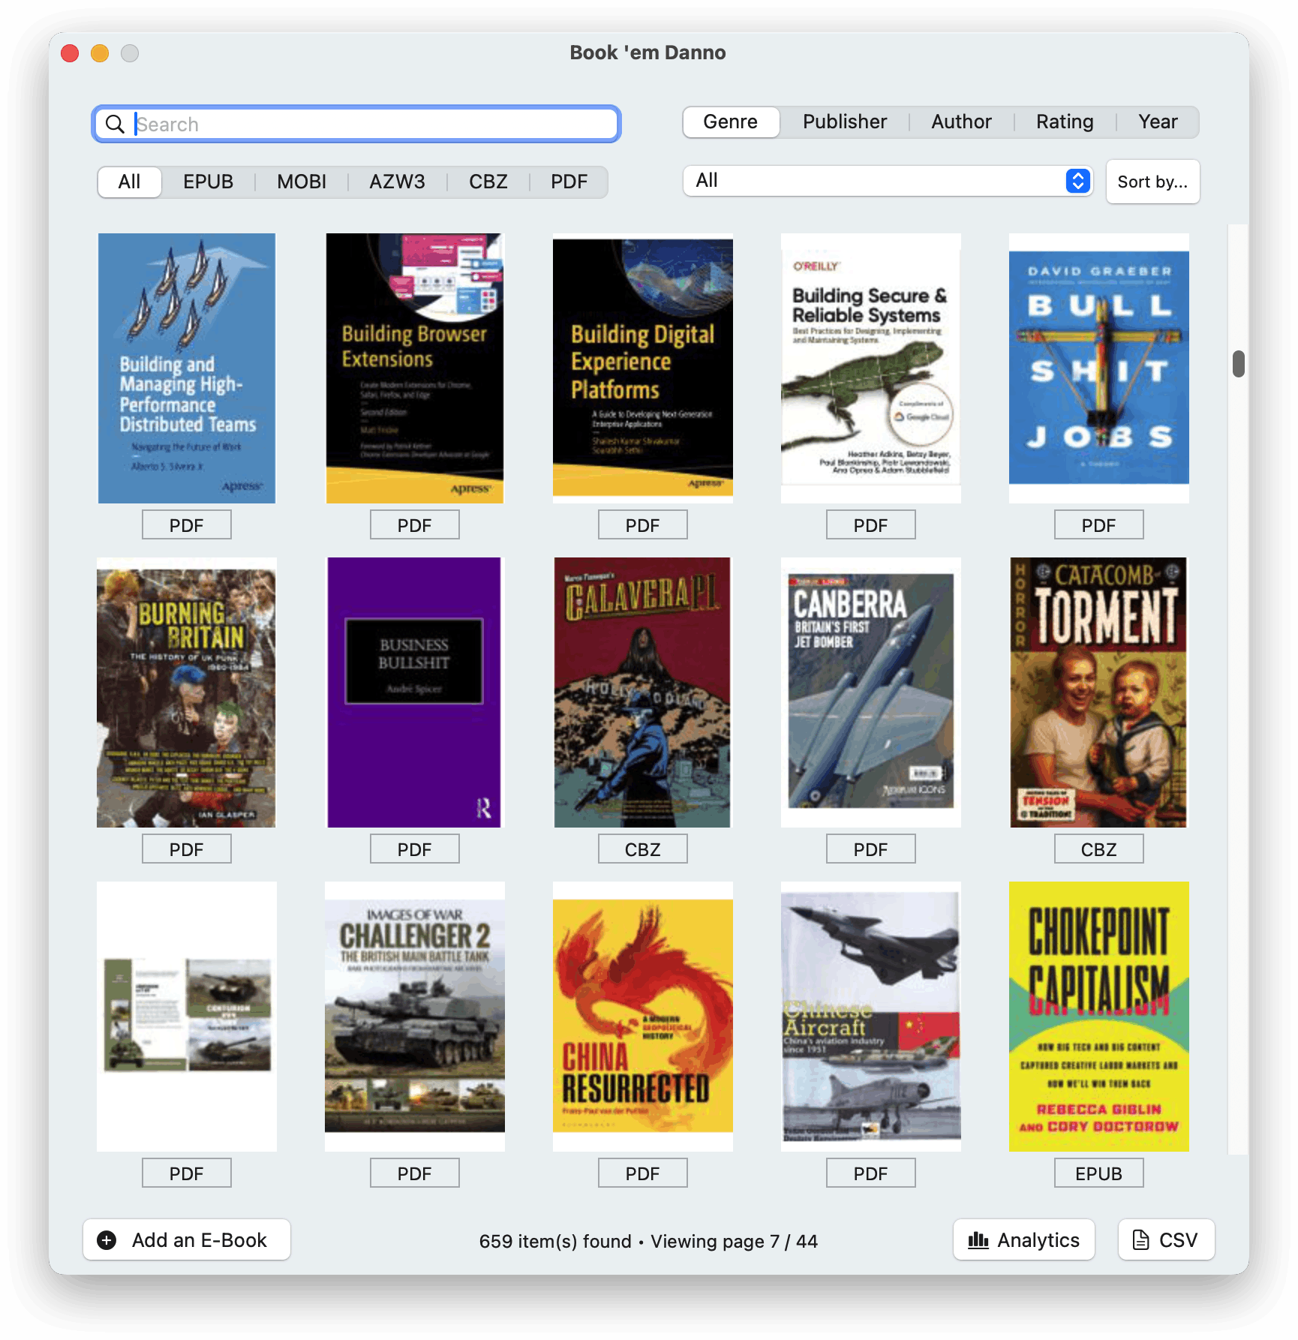The height and width of the screenshot is (1340, 1298).
Task: Click PDF button under Building Secure & Reliable Systems
Action: pyautogui.click(x=871, y=525)
